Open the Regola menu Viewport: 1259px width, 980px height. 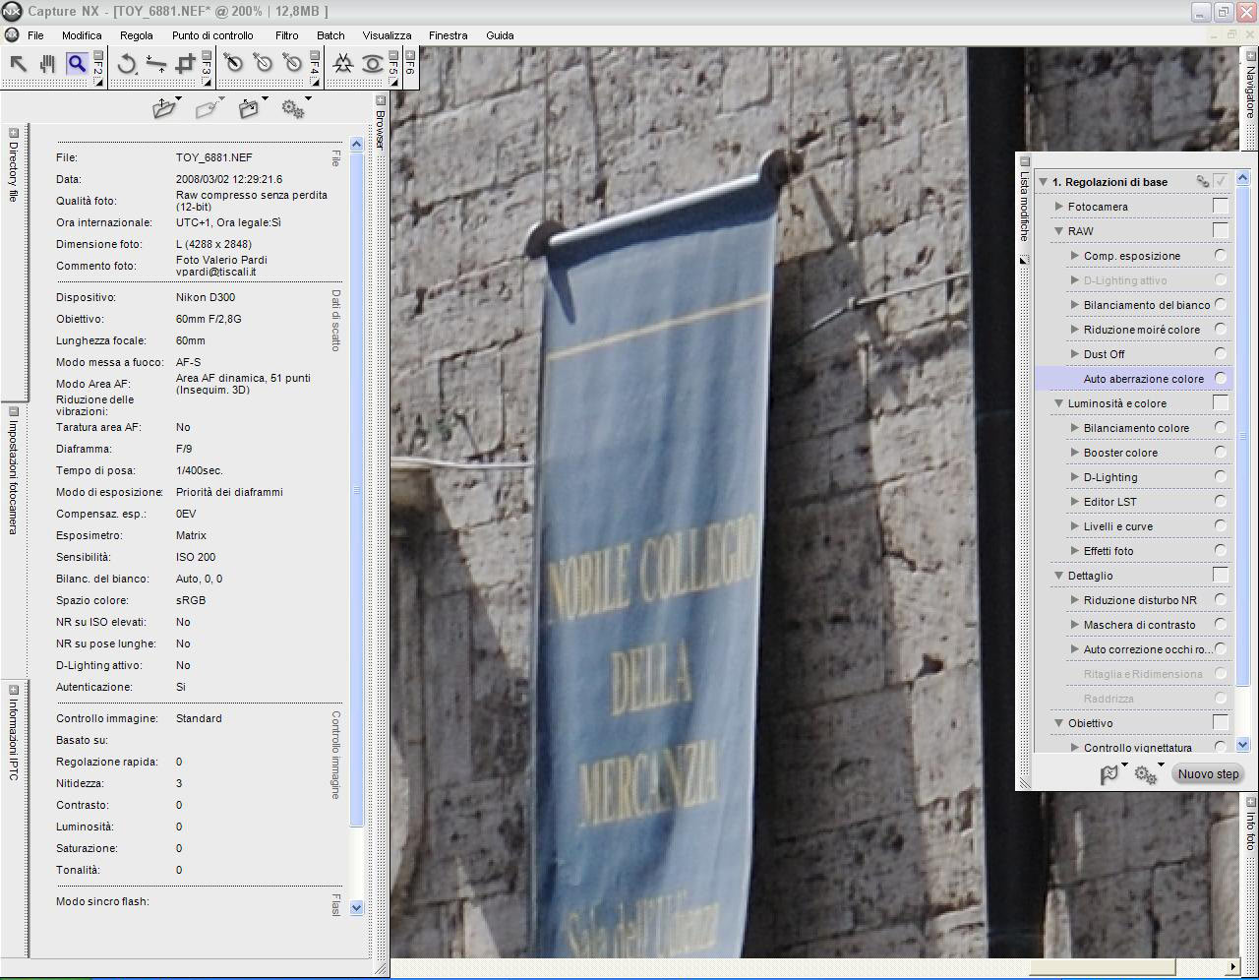point(137,35)
